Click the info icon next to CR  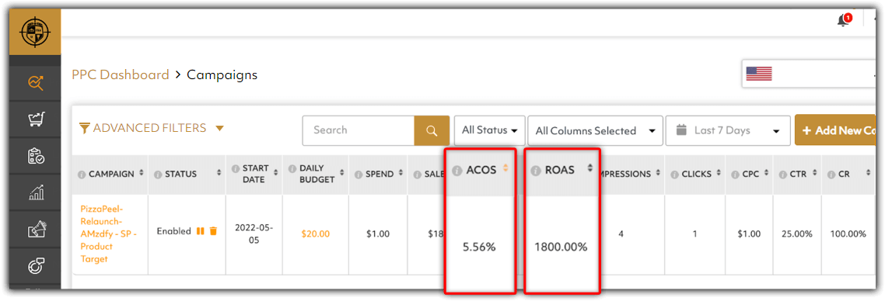831,175
